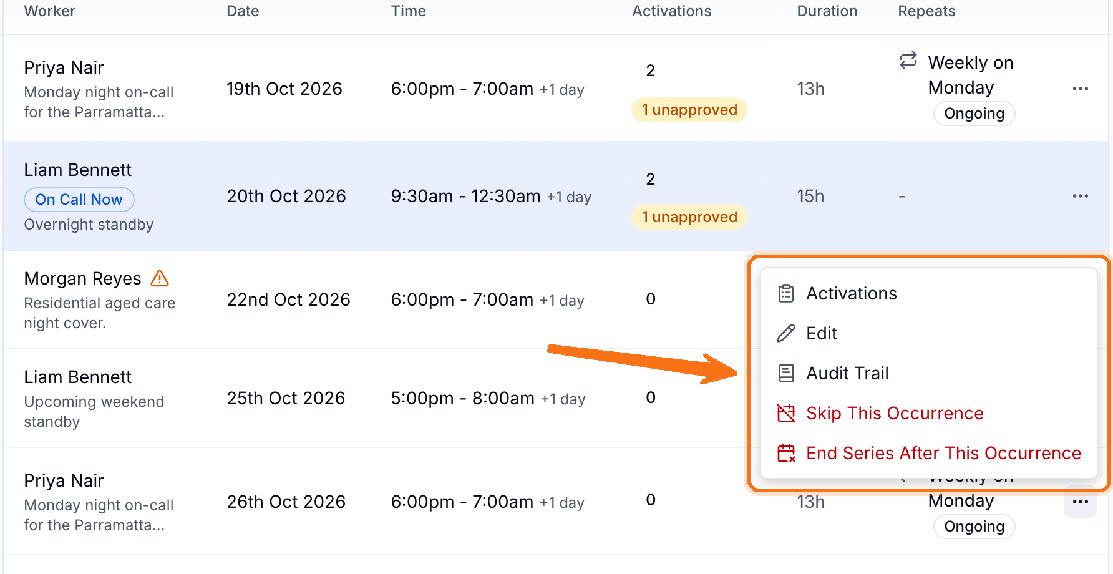
Task: Click the Overnight standby description
Action: click(x=89, y=225)
